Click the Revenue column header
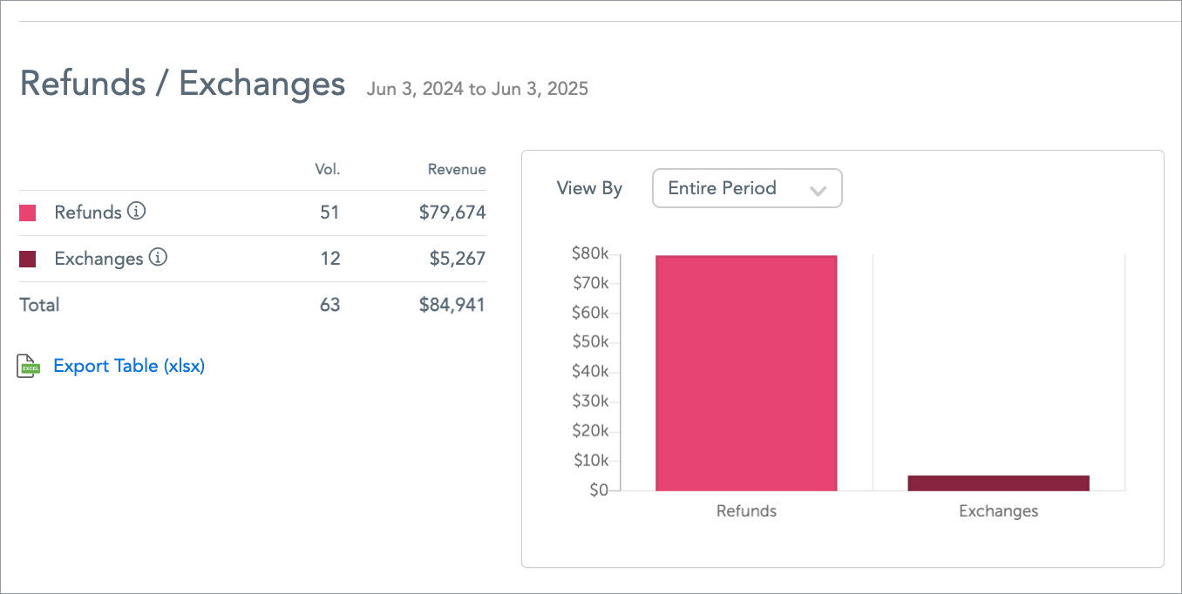 tap(457, 170)
